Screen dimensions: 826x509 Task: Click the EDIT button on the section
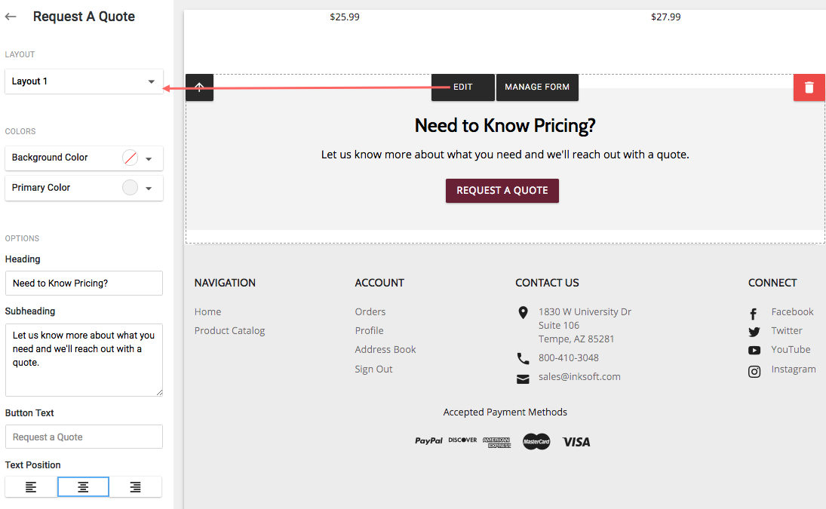(462, 87)
